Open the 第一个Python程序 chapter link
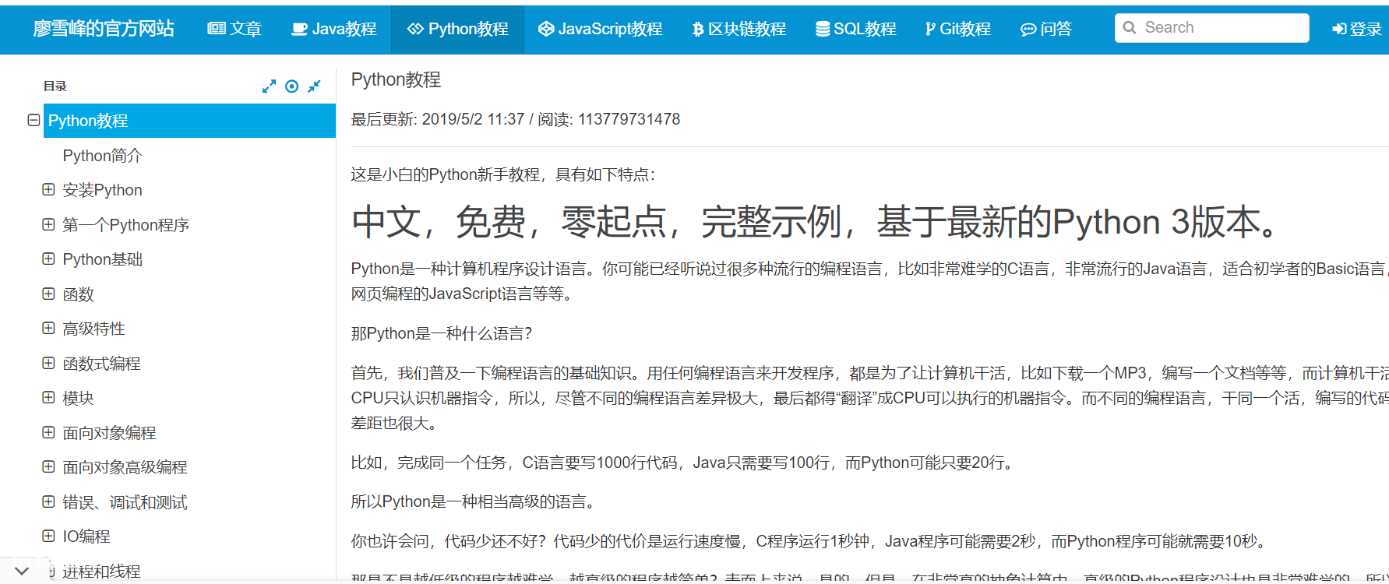The height and width of the screenshot is (584, 1389). [126, 225]
